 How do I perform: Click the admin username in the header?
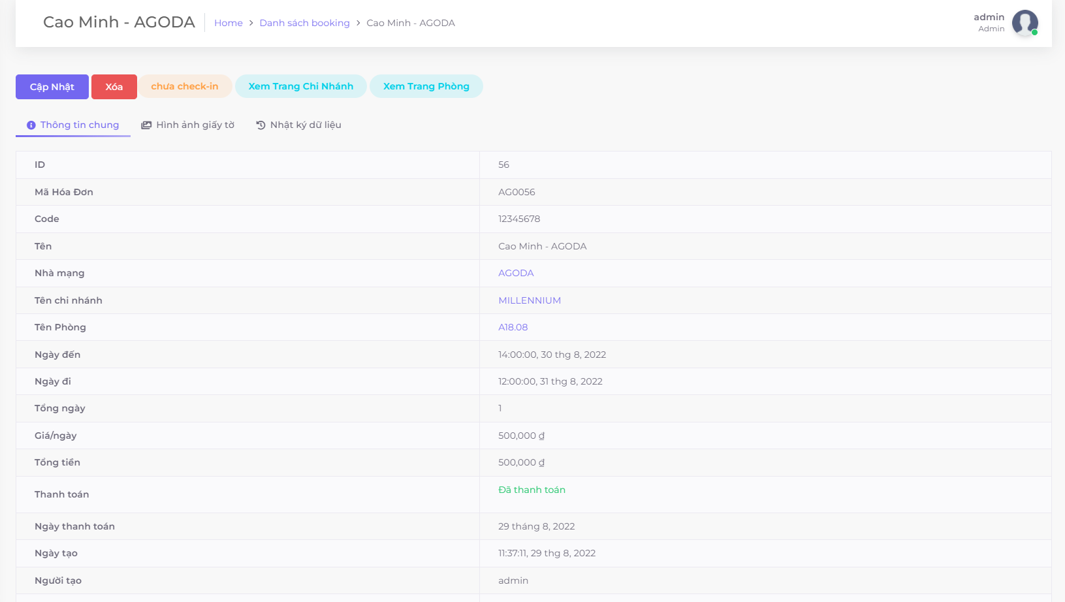point(989,17)
